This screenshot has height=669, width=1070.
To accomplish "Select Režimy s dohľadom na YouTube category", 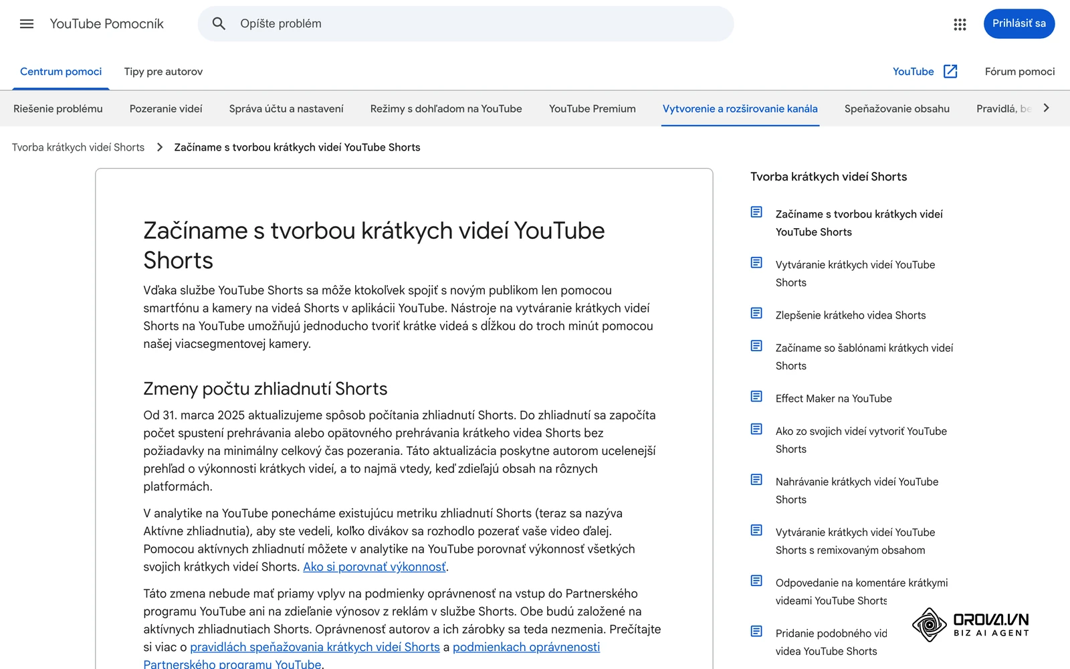I will point(446,108).
